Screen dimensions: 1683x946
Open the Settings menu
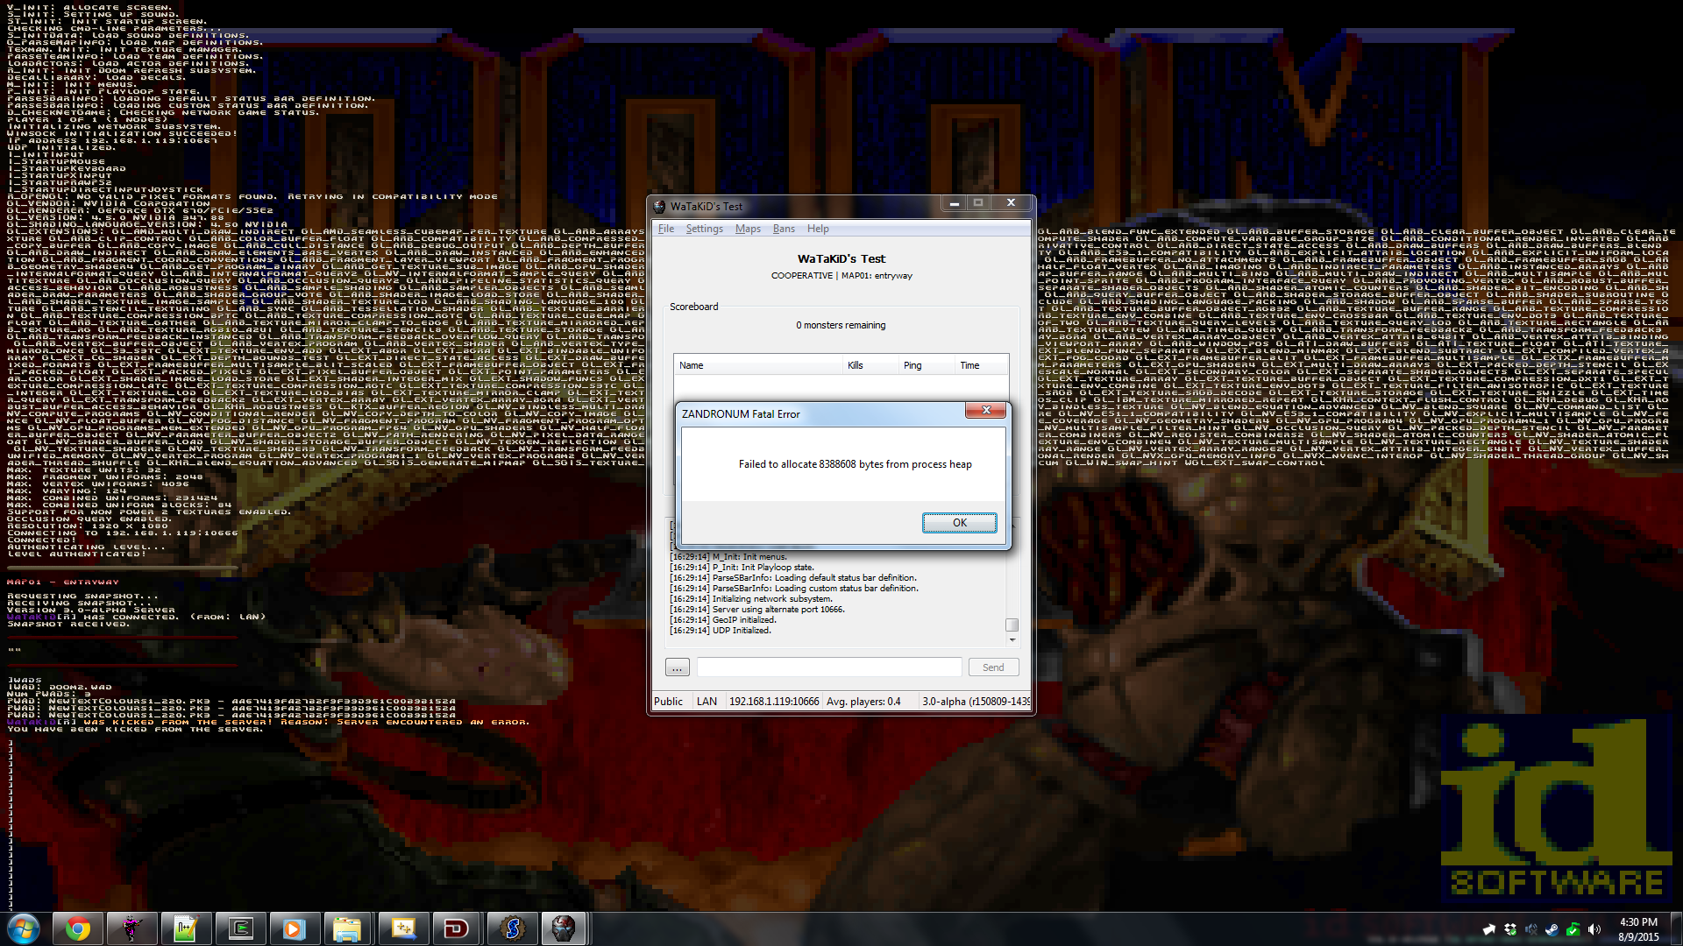[x=704, y=229]
